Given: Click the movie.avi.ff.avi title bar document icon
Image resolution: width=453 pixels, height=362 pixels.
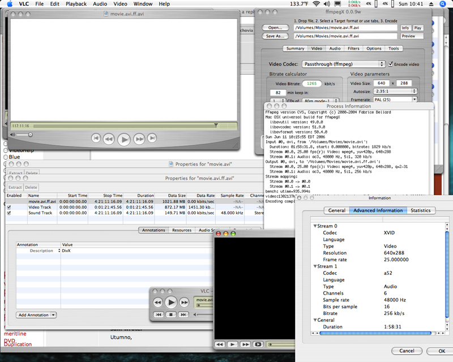Looking at the screenshot, I should coord(106,14).
